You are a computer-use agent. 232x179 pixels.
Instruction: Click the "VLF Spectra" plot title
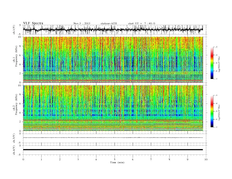(33, 23)
